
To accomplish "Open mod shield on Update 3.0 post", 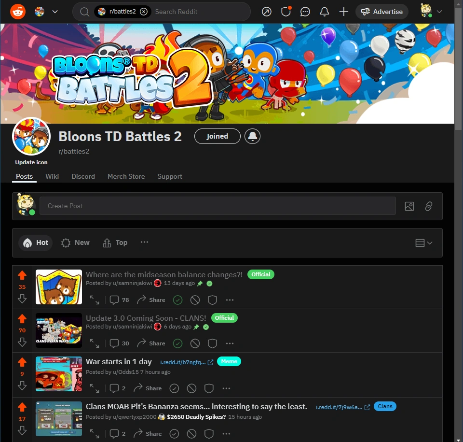I will pyautogui.click(x=212, y=343).
